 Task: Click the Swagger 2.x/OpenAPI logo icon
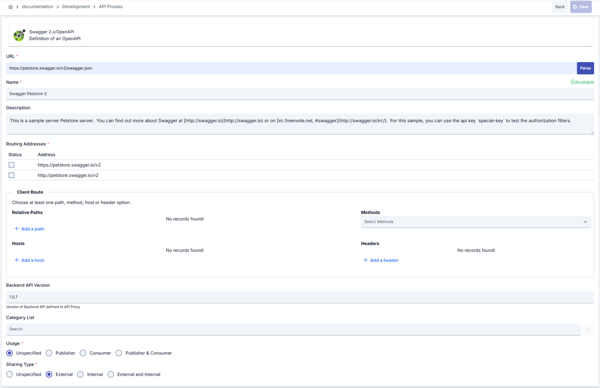[x=19, y=35]
